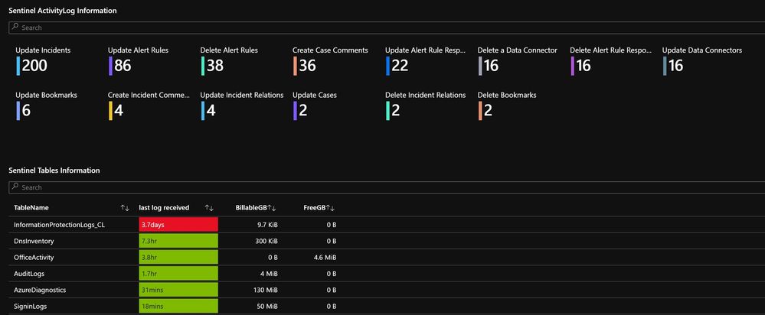This screenshot has width=765, height=315.
Task: Click the green 18mins cell
Action: pos(178,307)
